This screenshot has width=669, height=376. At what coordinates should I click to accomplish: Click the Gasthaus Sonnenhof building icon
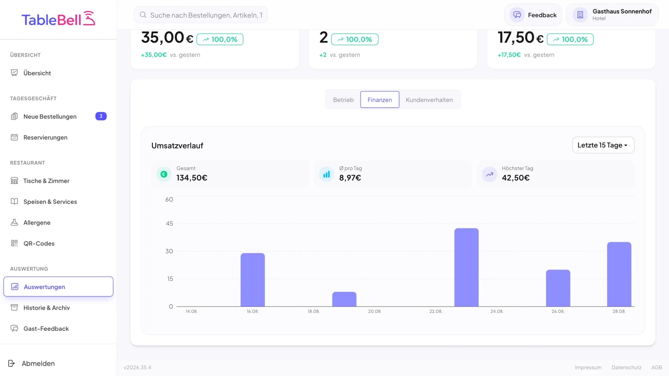pyautogui.click(x=580, y=15)
